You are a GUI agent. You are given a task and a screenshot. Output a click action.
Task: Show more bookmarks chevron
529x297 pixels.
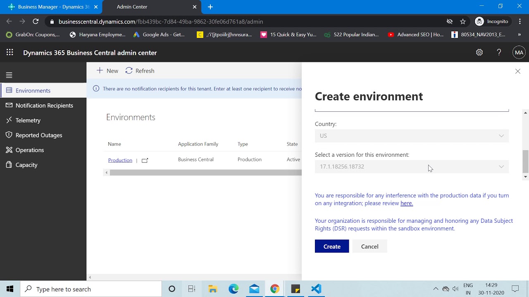(519, 35)
